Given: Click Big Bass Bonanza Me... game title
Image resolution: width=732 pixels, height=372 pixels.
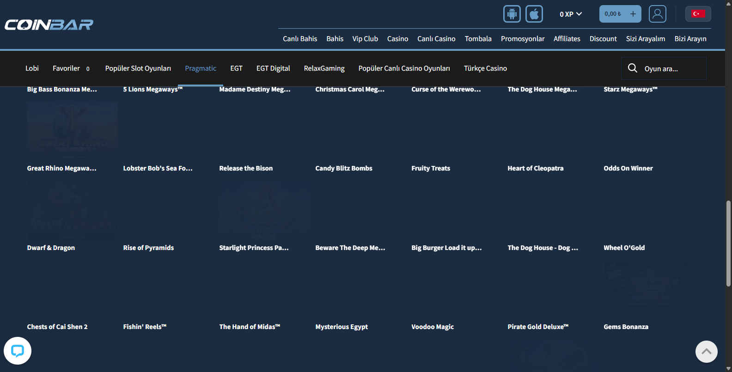Looking at the screenshot, I should click(x=62, y=89).
